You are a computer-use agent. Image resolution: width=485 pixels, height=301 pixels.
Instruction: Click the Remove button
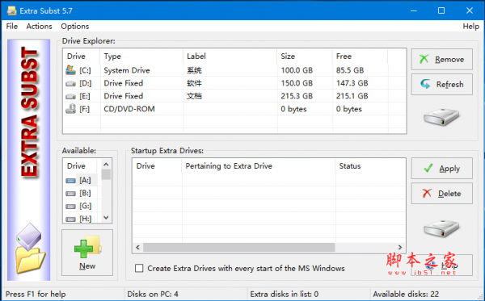[441, 59]
